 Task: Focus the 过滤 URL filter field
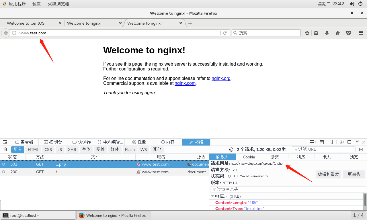coord(324,150)
